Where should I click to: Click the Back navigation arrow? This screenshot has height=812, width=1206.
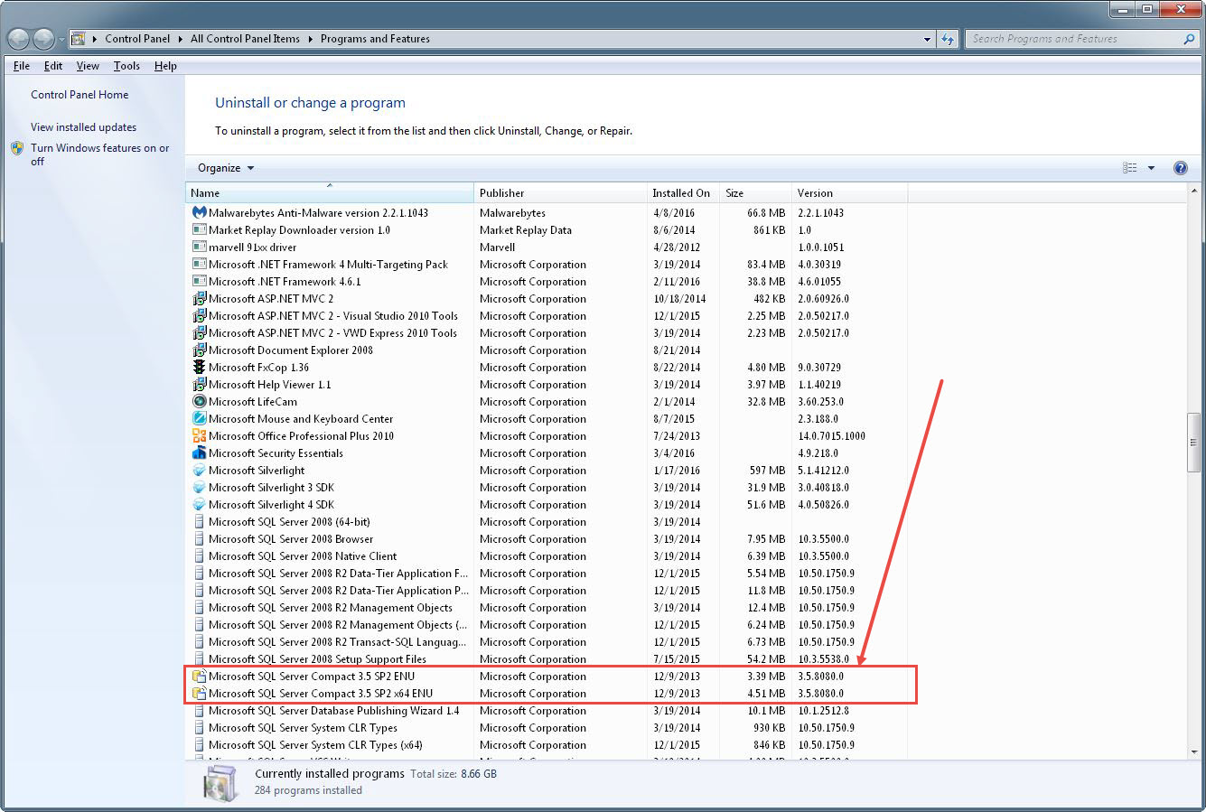(19, 39)
